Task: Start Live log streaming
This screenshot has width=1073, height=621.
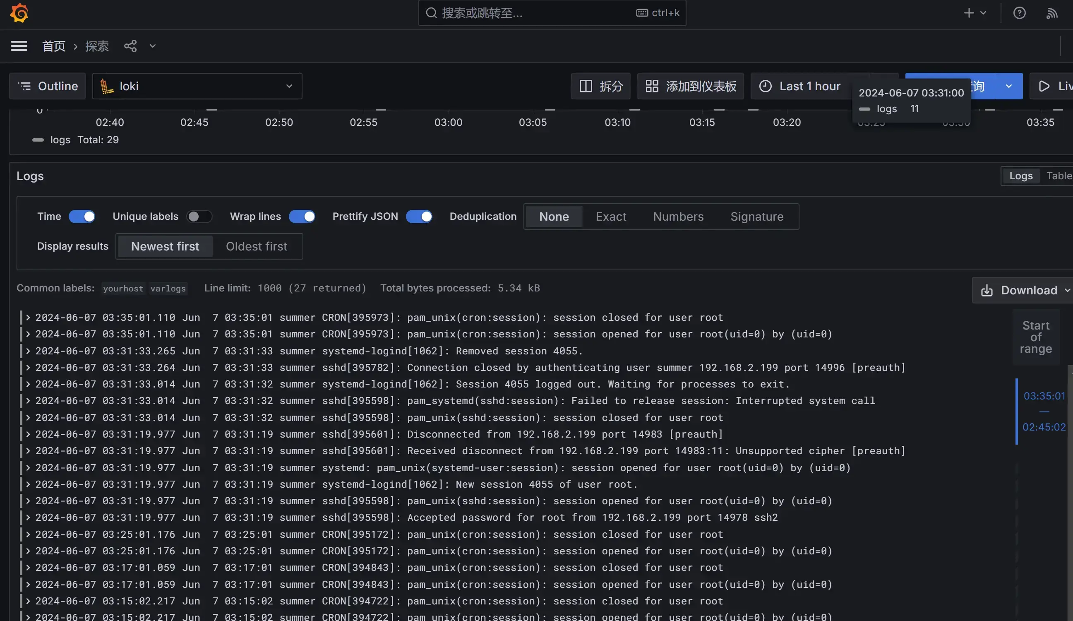Action: [1052, 86]
